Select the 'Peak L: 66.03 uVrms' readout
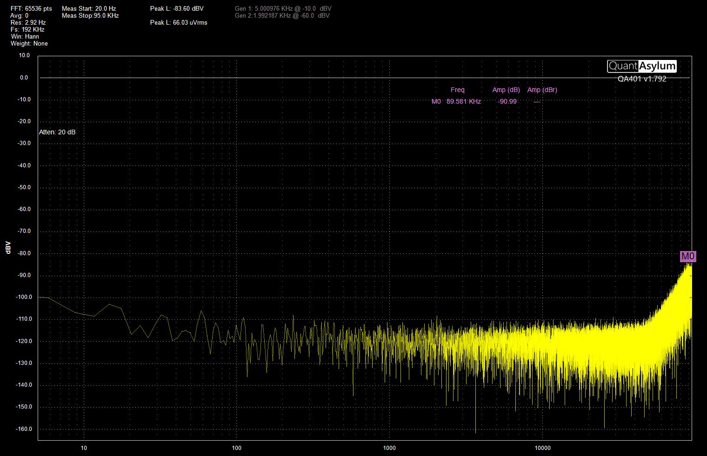 click(x=179, y=22)
